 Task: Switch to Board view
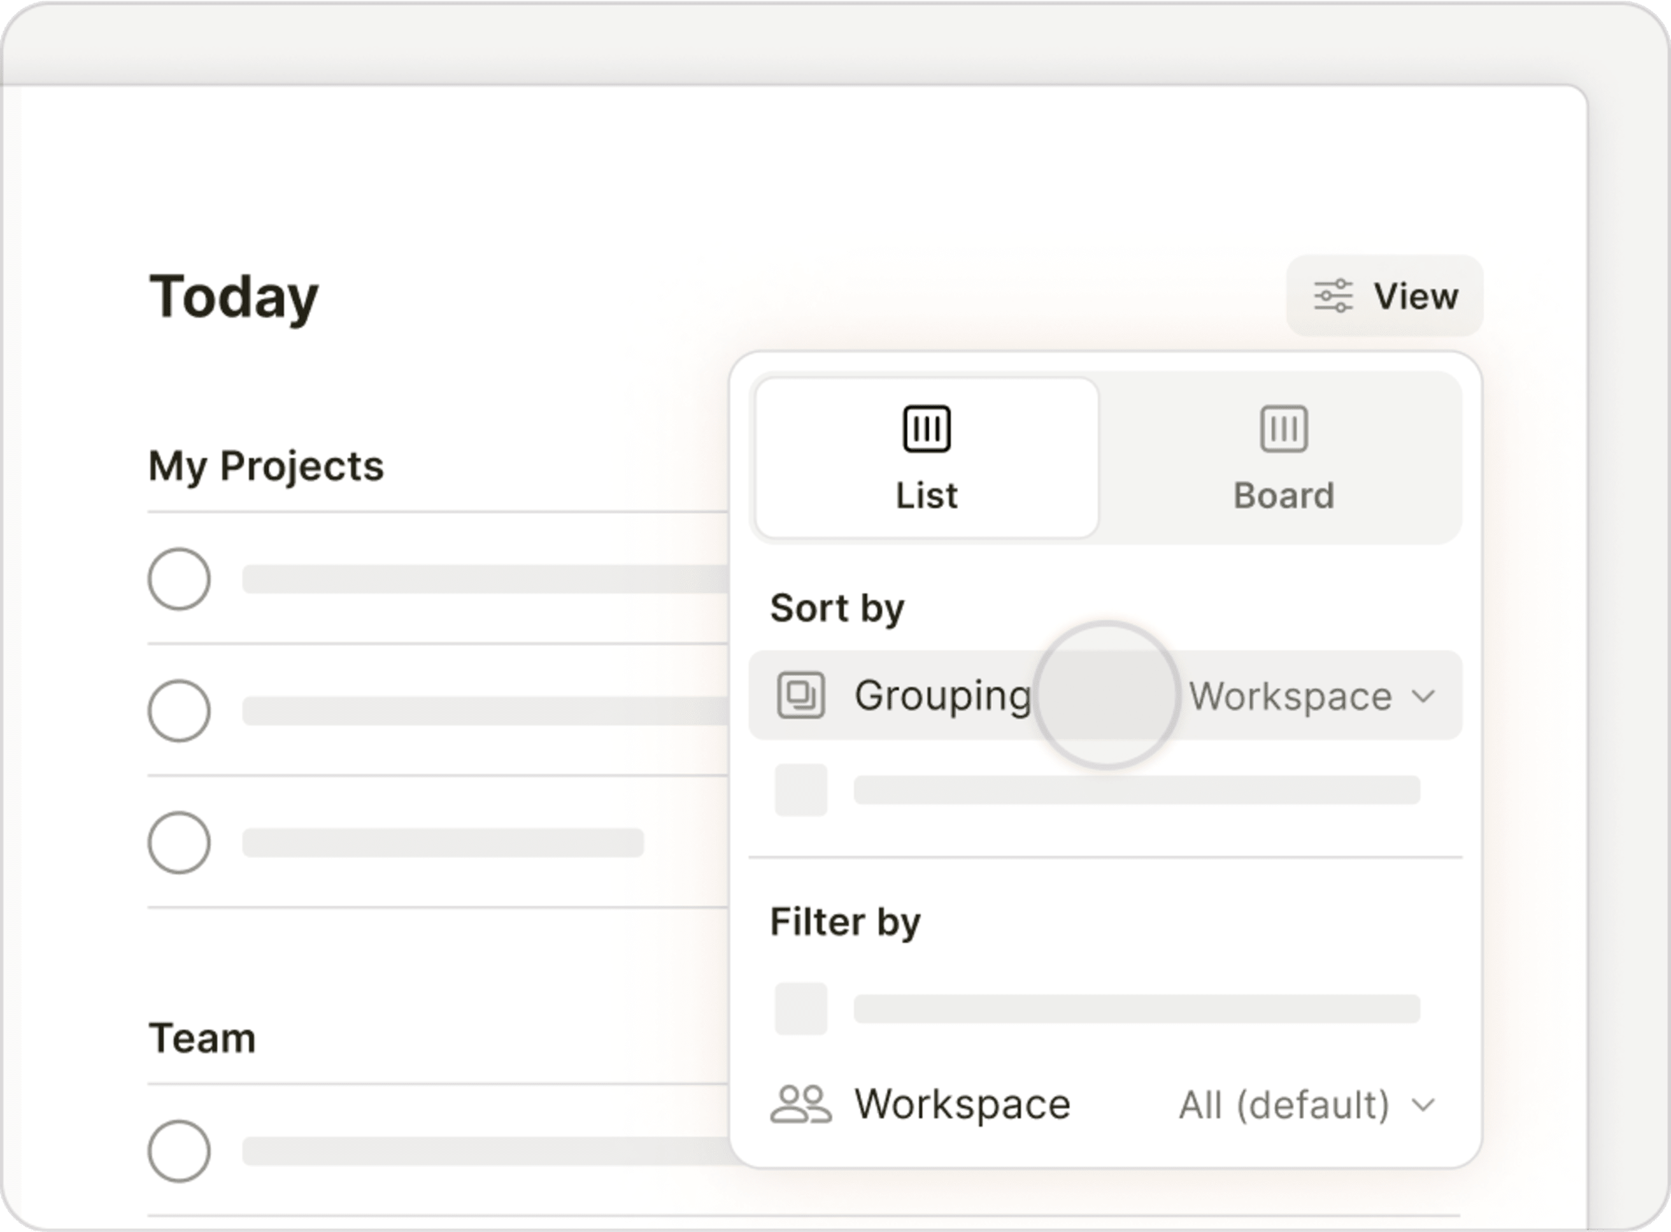(x=1282, y=455)
